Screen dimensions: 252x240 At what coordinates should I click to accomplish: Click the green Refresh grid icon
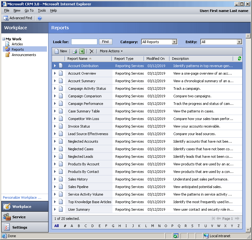[239, 59]
